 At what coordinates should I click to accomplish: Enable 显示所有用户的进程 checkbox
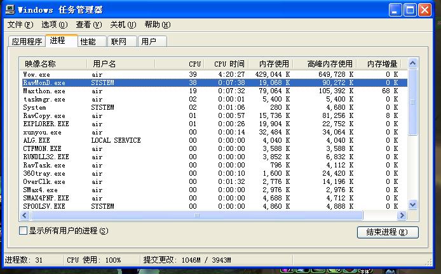coord(23,231)
